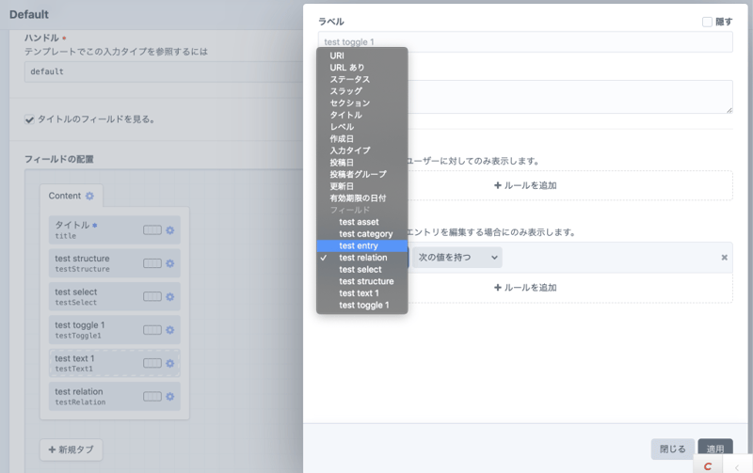Open gear settings for test structure field
Image resolution: width=753 pixels, height=473 pixels.
170,263
